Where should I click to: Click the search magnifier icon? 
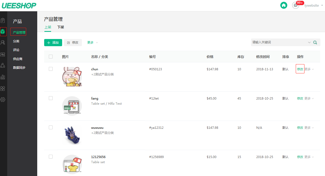pos(315,42)
